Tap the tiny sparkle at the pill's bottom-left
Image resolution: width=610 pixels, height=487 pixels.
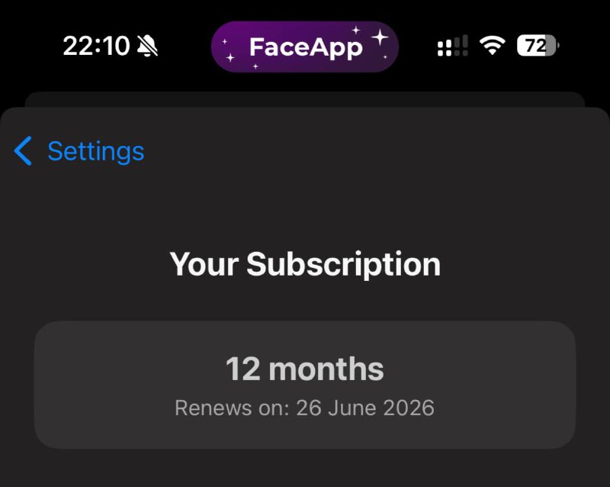point(255,66)
